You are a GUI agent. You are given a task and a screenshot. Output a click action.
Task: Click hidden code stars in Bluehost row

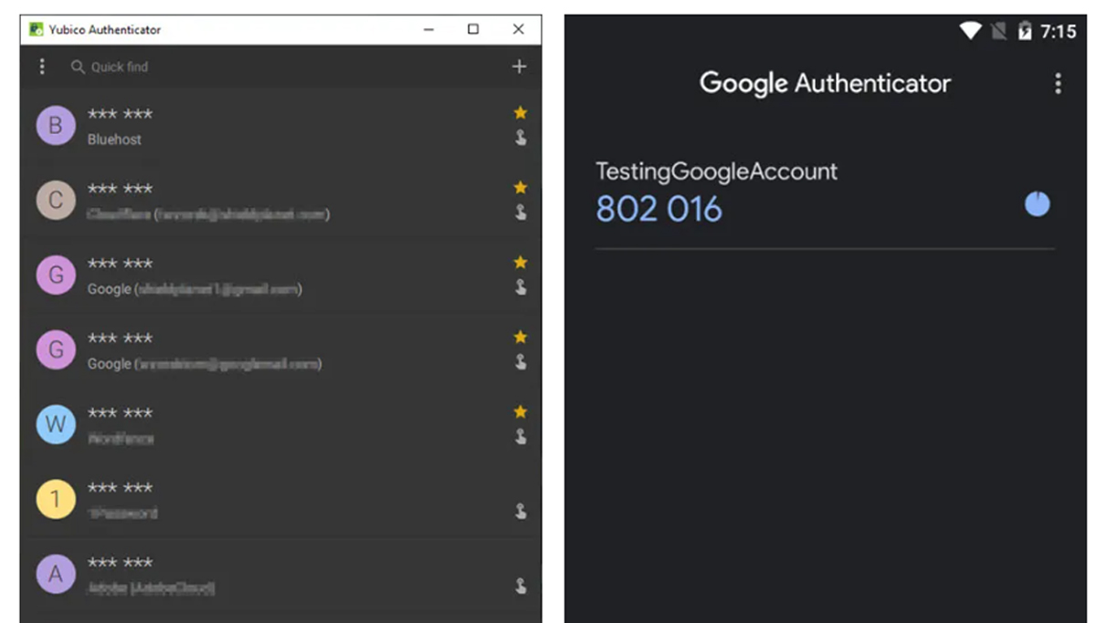coord(120,114)
